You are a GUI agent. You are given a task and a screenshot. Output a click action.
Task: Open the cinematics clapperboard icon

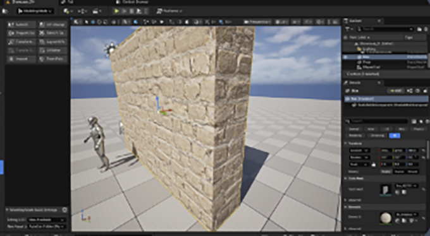[97, 11]
